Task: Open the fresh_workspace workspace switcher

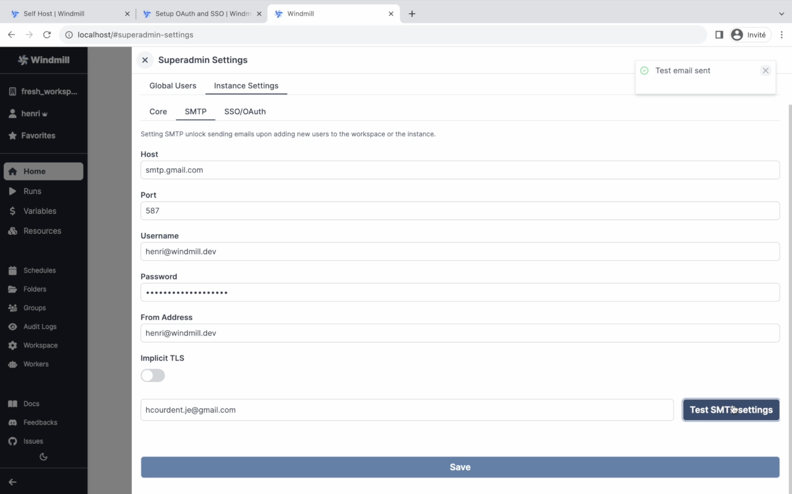Action: 44,92
